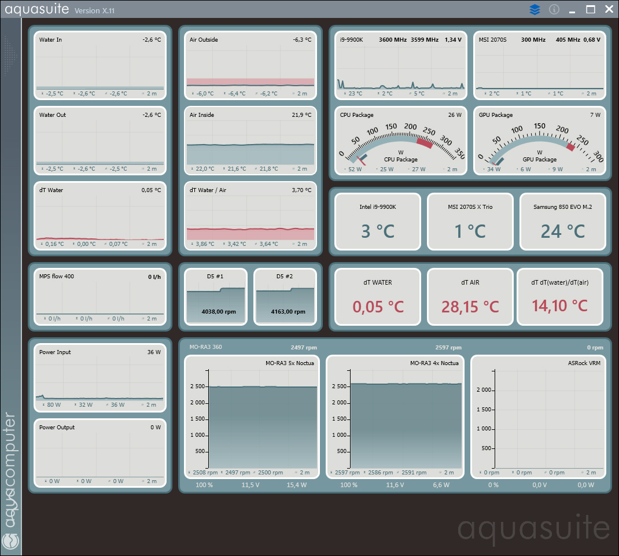Click the 1,34 V CPU voltage value
Screen dimensions: 619x556
coord(453,39)
